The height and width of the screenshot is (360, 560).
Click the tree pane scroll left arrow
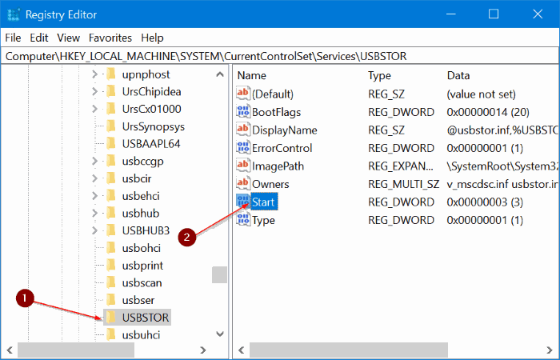10,350
